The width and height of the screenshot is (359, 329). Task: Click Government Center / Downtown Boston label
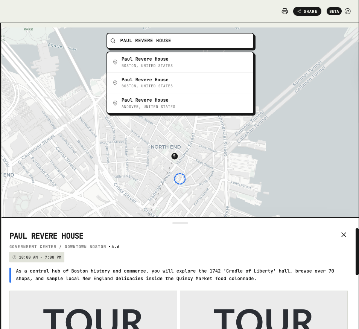tap(58, 247)
